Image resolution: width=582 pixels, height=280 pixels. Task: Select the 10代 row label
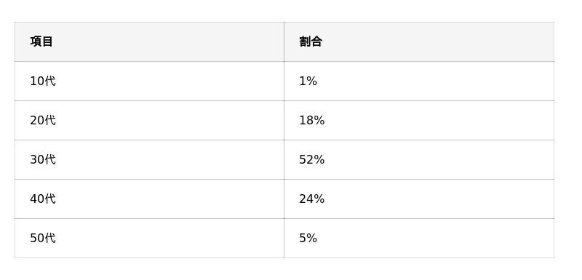click(43, 81)
